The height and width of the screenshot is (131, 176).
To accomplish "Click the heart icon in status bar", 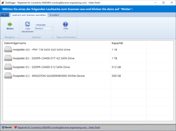I will (x=15, y=127).
